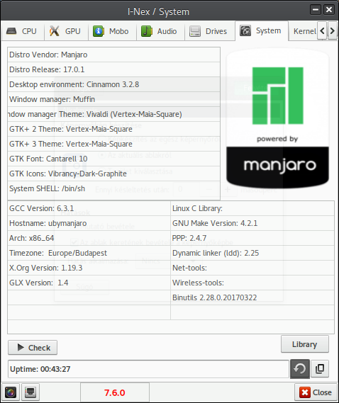Open the Kernel tab

[x=303, y=31]
